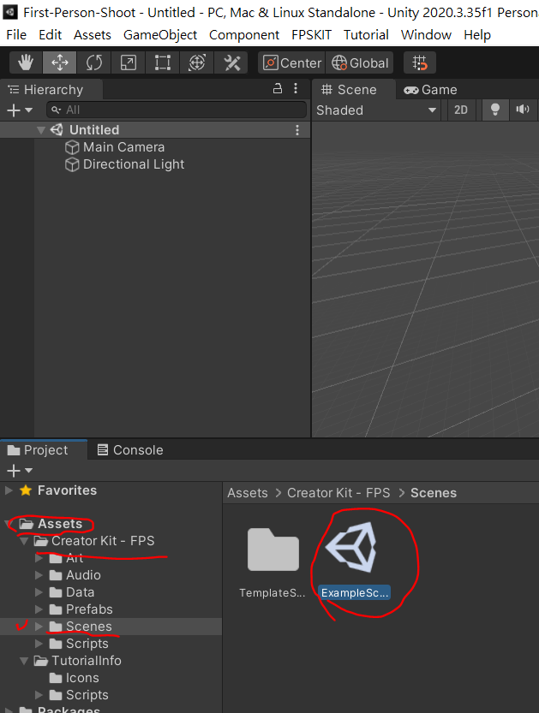Open the Shaded draw mode dropdown
Viewport: 539px width, 713px height.
376,110
